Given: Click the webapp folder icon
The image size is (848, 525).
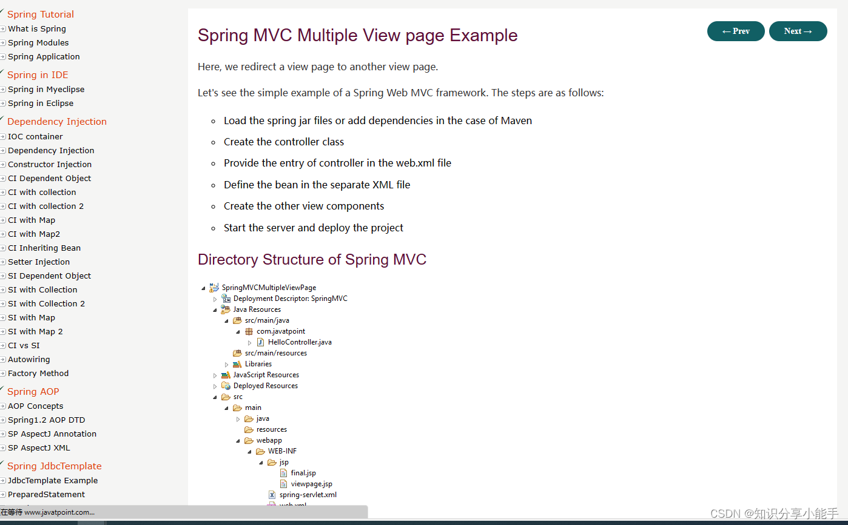Looking at the screenshot, I should point(249,440).
